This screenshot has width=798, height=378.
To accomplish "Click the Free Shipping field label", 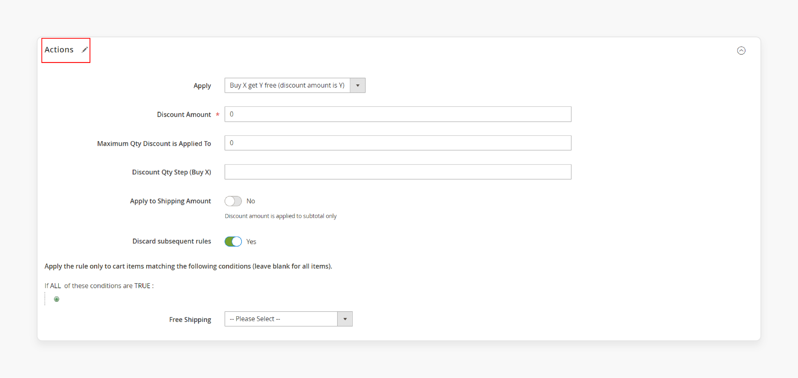I will [190, 320].
